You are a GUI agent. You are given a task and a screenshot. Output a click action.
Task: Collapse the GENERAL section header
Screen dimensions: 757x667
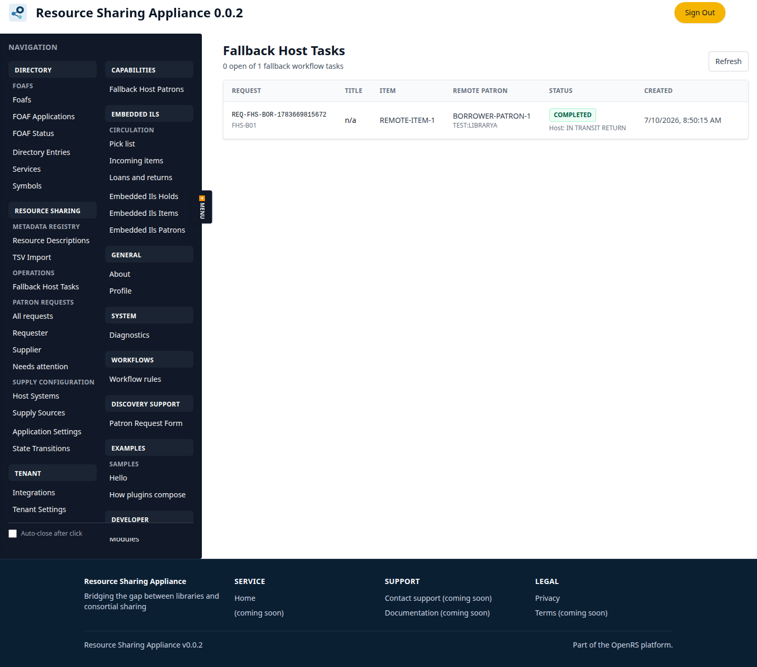point(149,255)
